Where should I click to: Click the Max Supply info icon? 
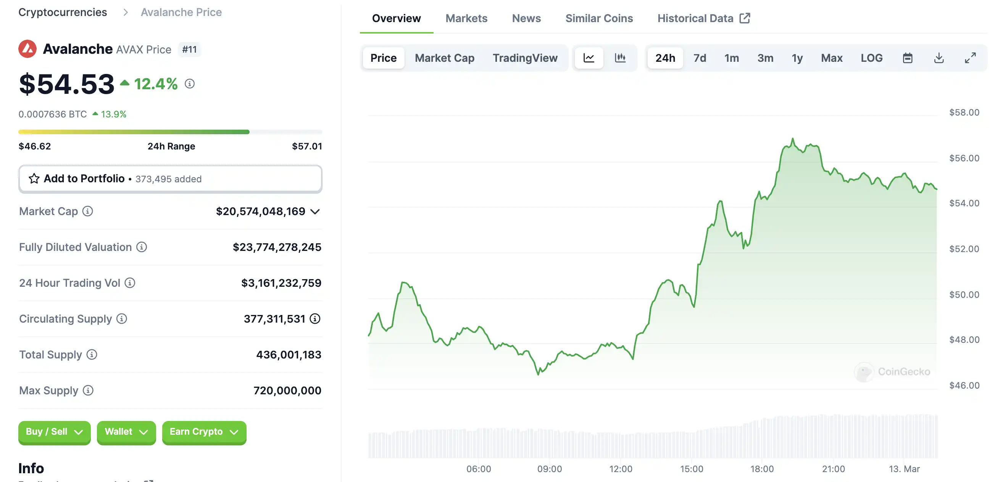[88, 390]
